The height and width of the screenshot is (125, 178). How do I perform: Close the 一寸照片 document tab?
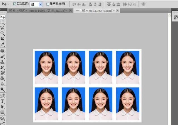pyautogui.click(x=117, y=11)
